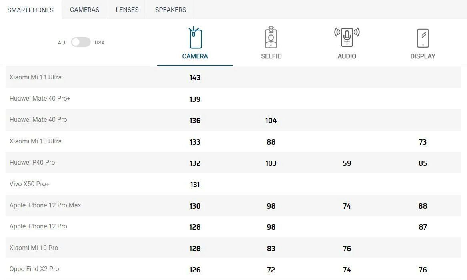Open the Lenses tab
Viewport: 467px width, 280px height.
(x=127, y=10)
